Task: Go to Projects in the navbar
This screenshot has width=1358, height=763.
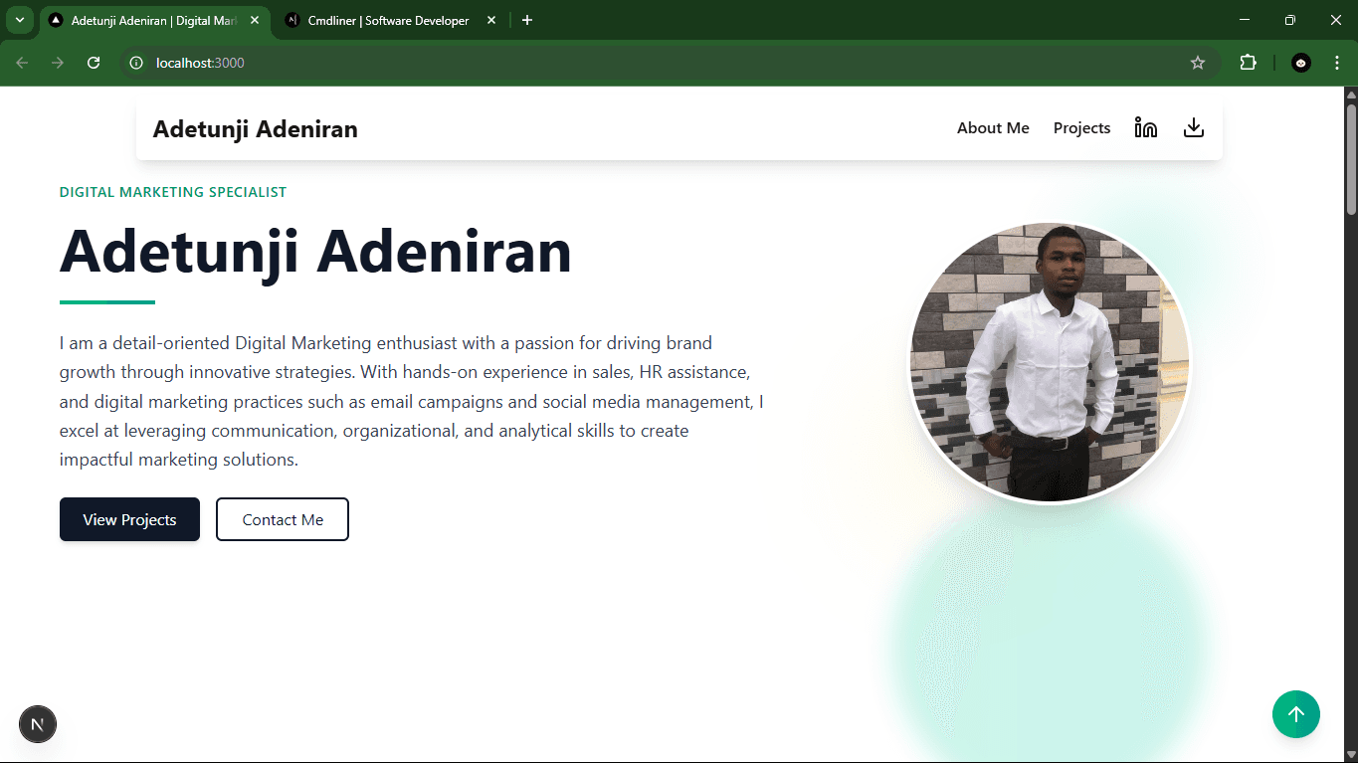Action: (x=1081, y=128)
